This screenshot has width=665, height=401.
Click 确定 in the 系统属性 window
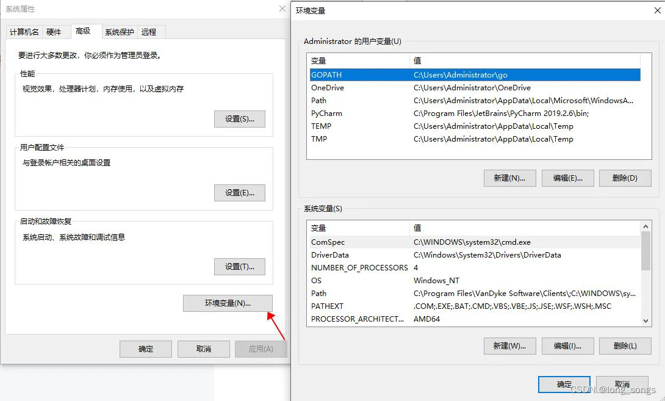pyautogui.click(x=145, y=349)
